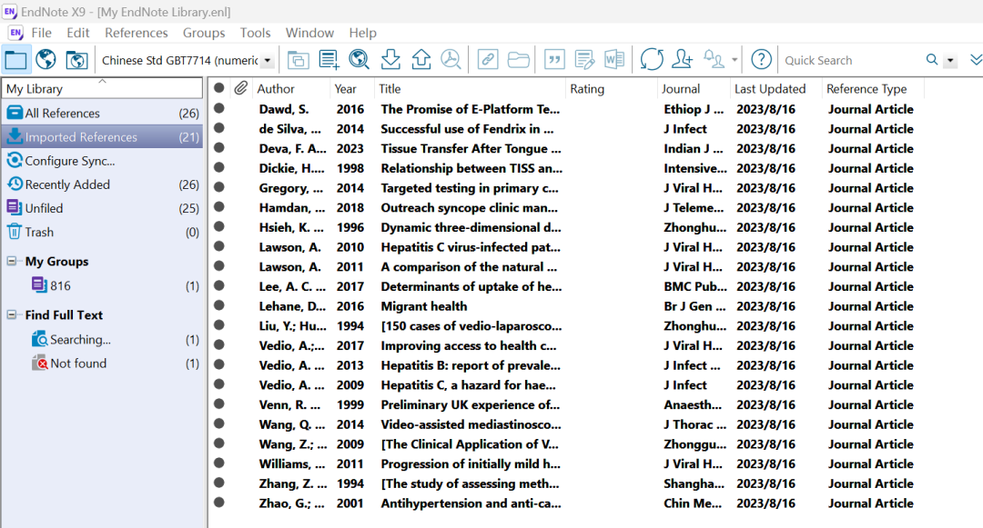Image resolution: width=983 pixels, height=528 pixels.
Task: Click the Export (up arrow) icon
Action: [x=421, y=60]
